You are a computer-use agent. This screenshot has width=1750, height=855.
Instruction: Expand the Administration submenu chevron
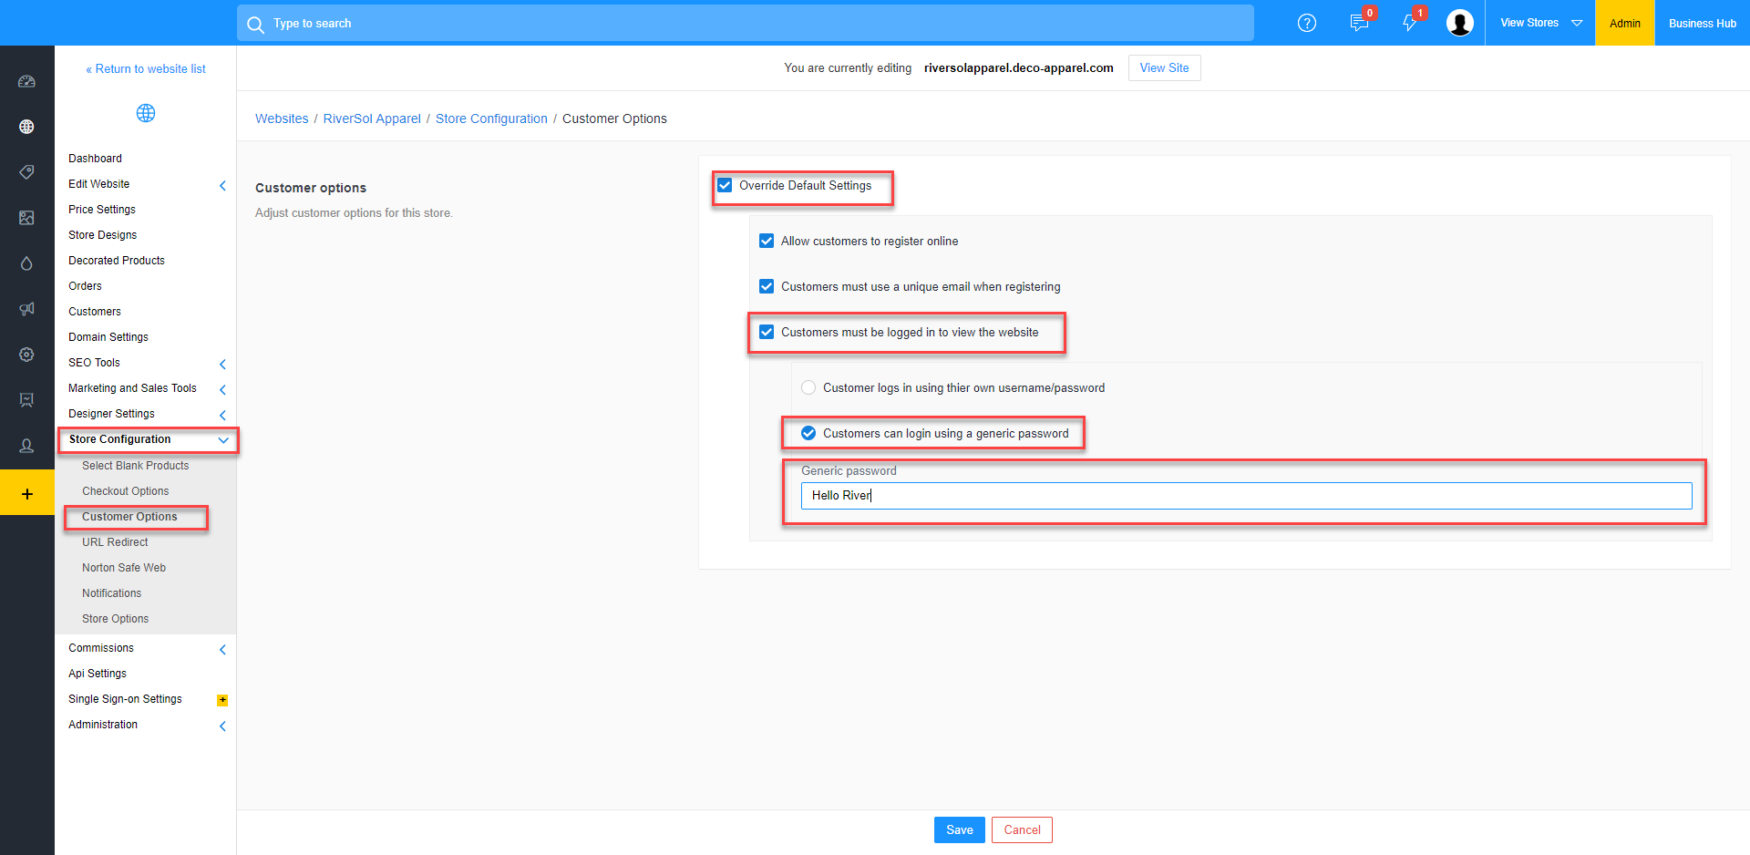pyautogui.click(x=222, y=726)
